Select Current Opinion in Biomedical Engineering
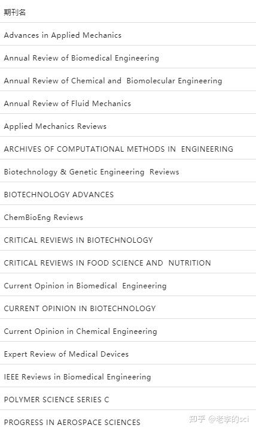256x431 pixels. click(x=85, y=286)
